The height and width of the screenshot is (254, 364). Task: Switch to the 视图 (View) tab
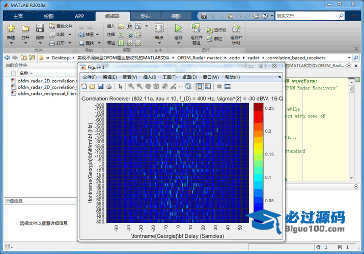[x=176, y=16]
